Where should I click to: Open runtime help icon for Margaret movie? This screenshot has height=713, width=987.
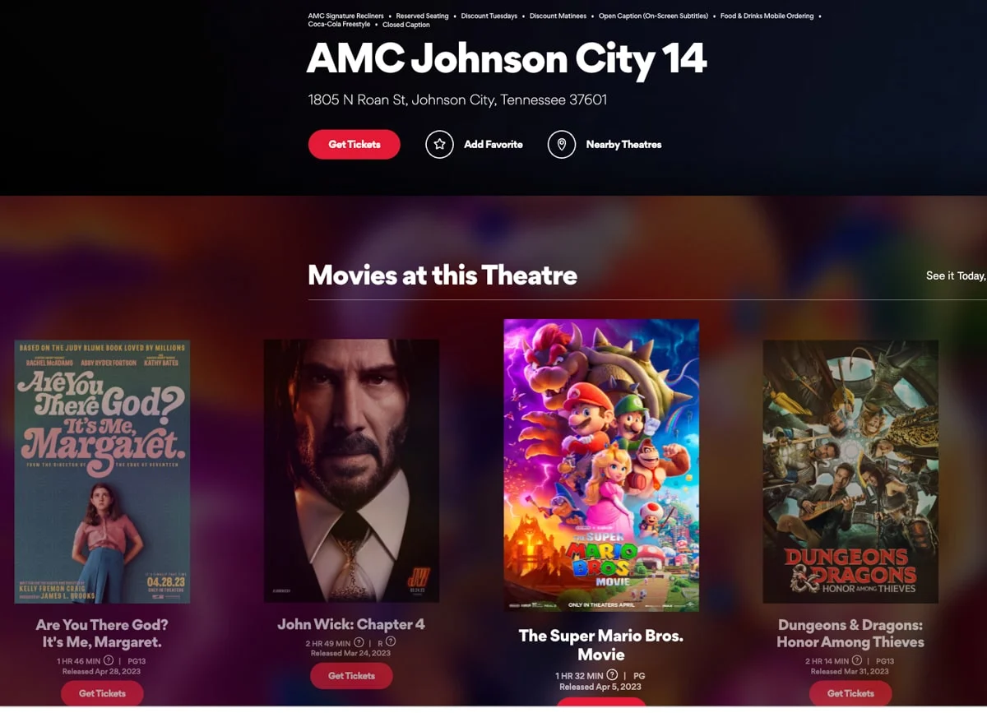[109, 660]
